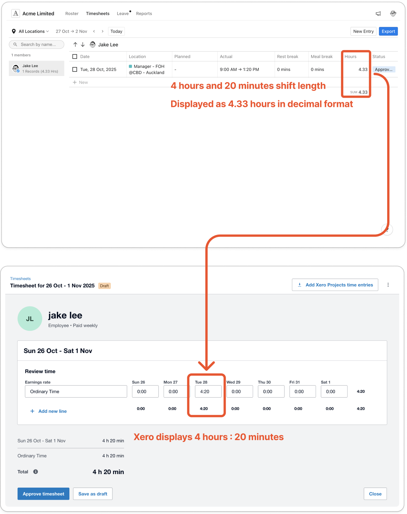Image resolution: width=407 pixels, height=514 pixels.
Task: Click the announcements megaphone icon
Action: coord(378,14)
